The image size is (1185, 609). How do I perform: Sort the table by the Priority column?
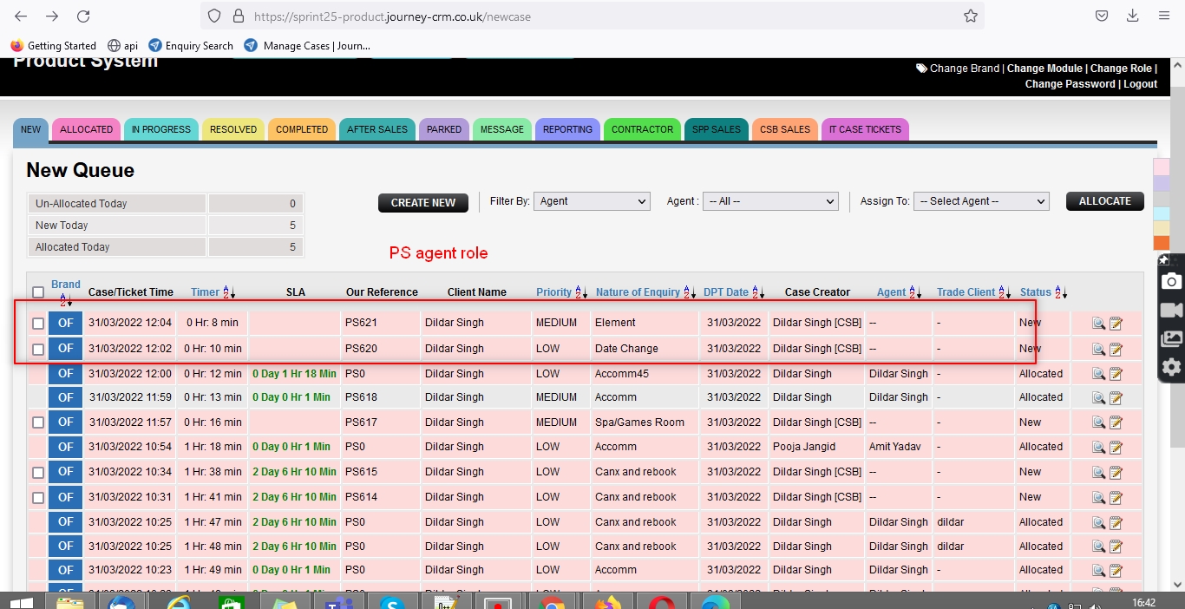coord(553,292)
